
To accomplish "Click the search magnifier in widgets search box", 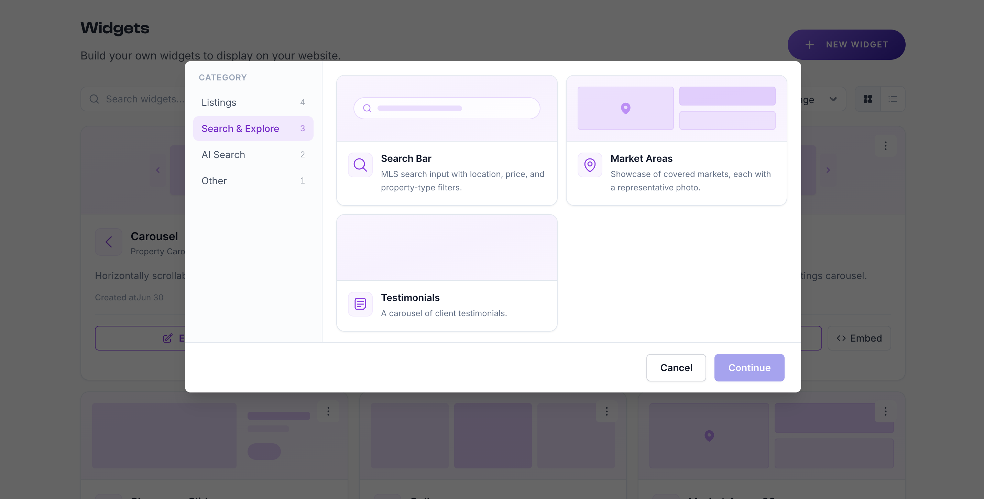I will [x=94, y=99].
